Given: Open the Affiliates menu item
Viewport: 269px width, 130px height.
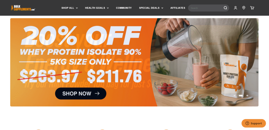Looking at the screenshot, I should click(x=178, y=8).
